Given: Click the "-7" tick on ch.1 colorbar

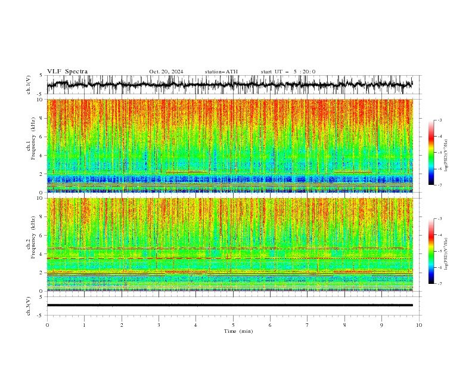Looking at the screenshot, I should [439, 185].
